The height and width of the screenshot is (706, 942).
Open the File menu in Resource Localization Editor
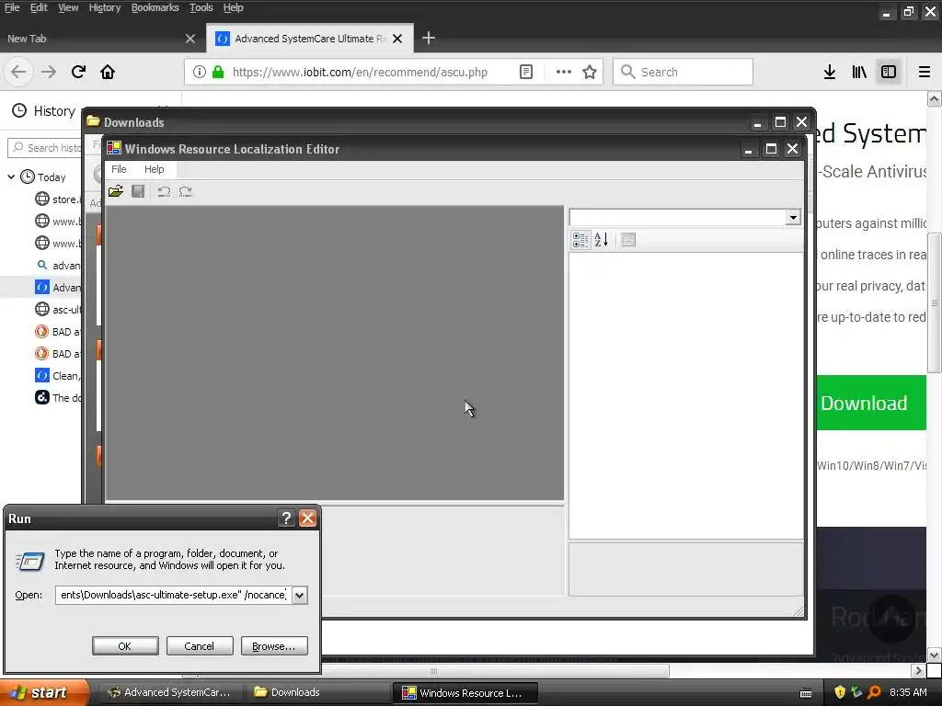(x=119, y=169)
